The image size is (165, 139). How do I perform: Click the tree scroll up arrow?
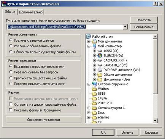click(155, 37)
